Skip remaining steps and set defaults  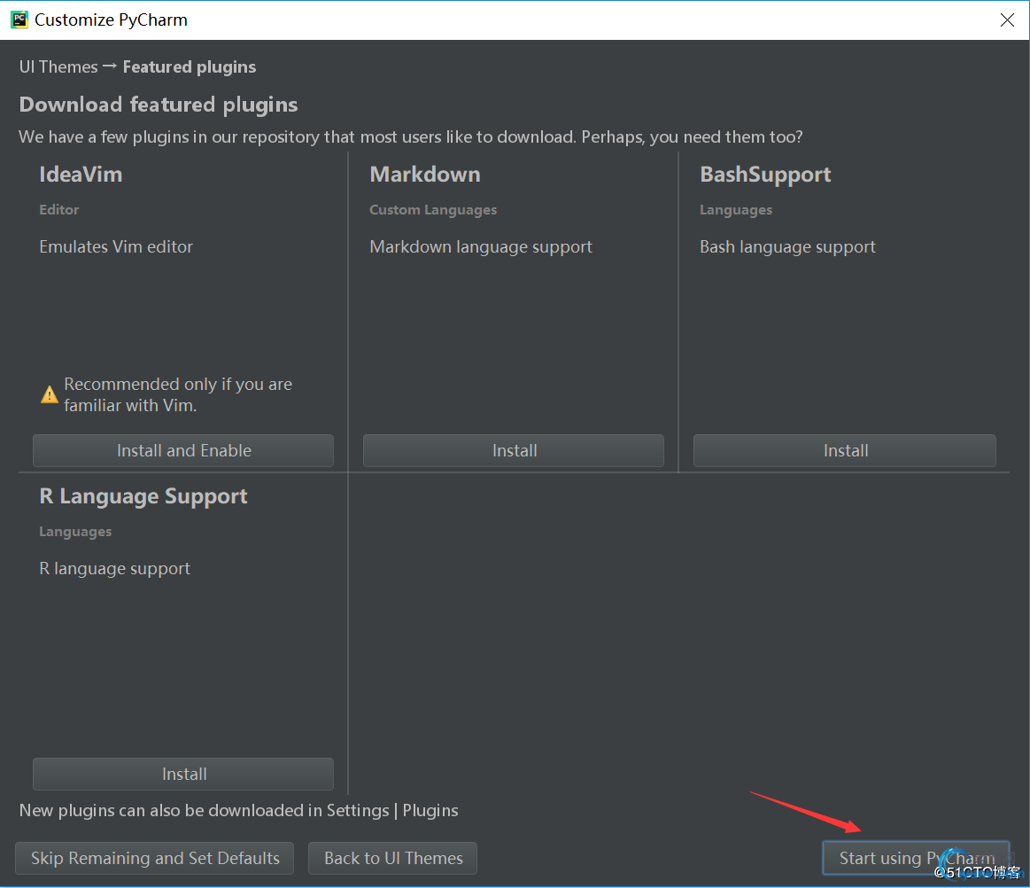point(154,858)
